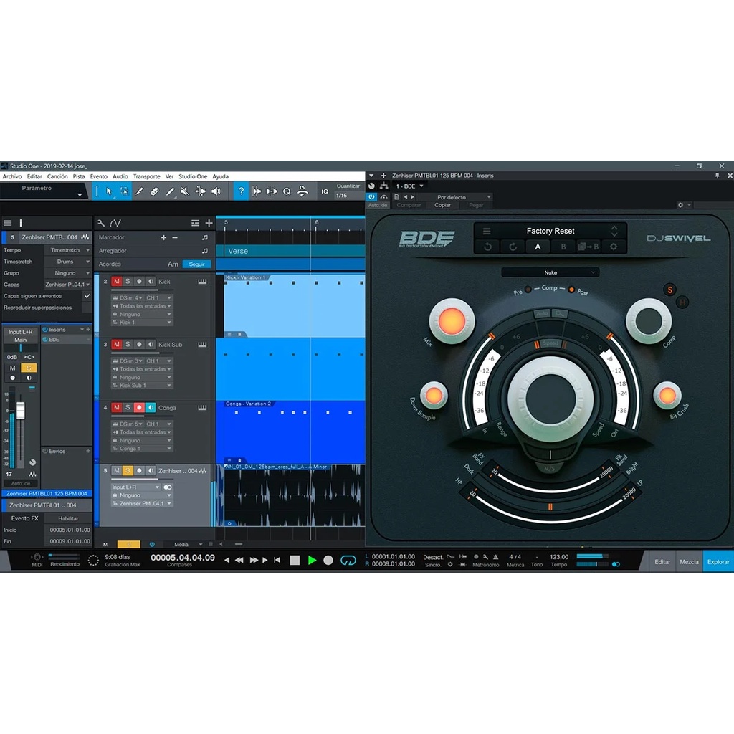Image resolution: width=734 pixels, height=734 pixels.
Task: Select preset slot A in BDE
Action: point(538,247)
